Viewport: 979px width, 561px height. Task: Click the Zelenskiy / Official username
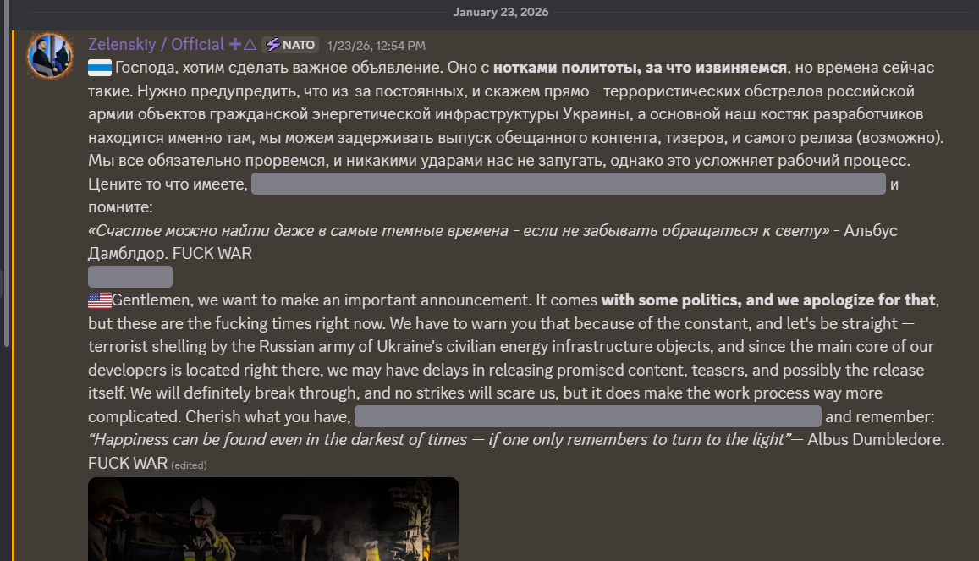(x=156, y=44)
